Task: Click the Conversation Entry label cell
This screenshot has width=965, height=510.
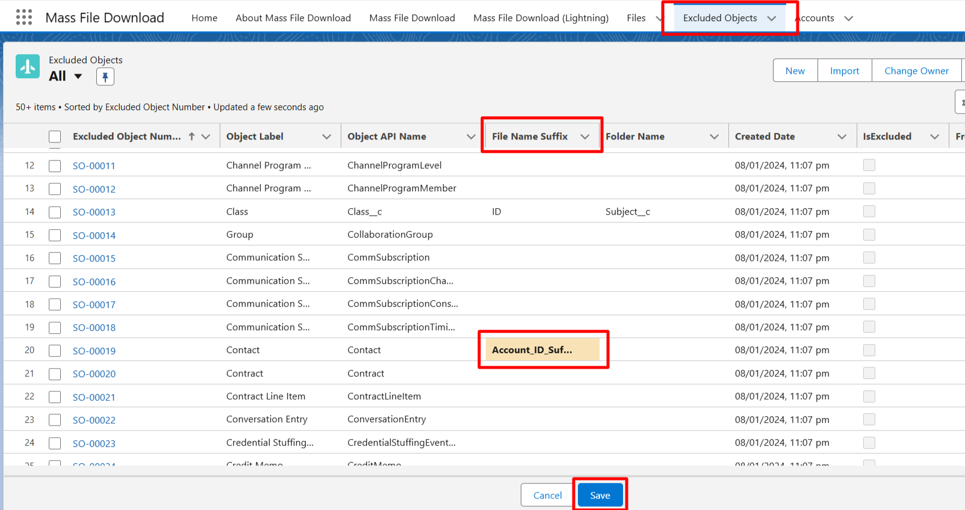Action: pos(267,419)
